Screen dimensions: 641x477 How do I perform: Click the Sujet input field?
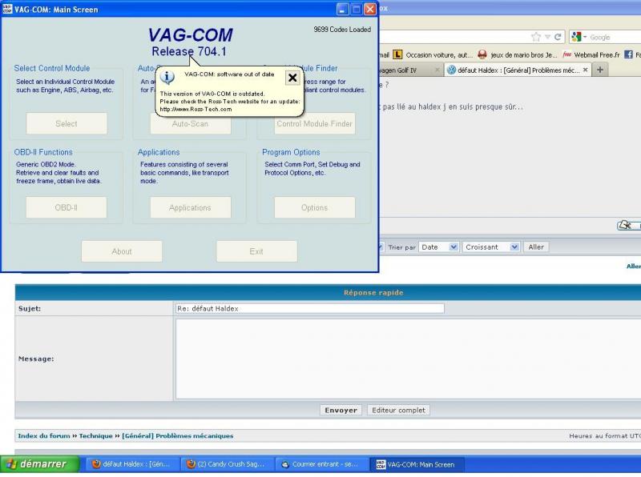coord(309,308)
